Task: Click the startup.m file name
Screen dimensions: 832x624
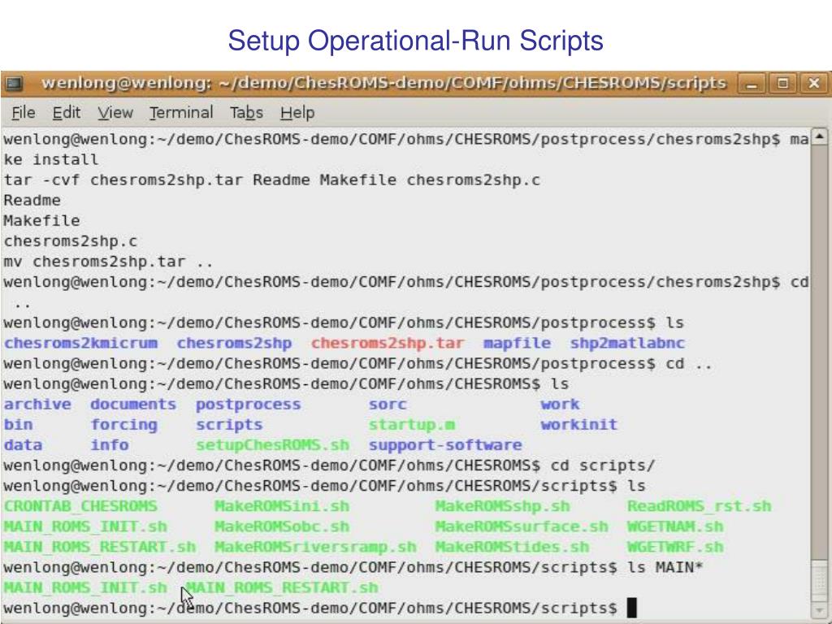Action: 412,424
